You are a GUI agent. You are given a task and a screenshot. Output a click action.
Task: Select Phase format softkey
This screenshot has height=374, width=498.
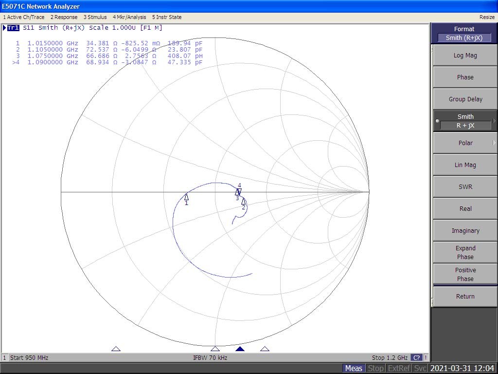(465, 77)
